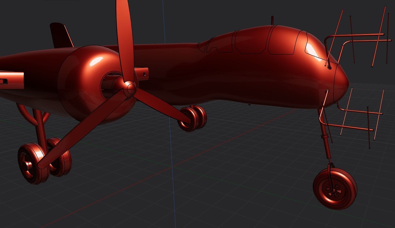
Task: Select the twin wheels under the fuselage center
Action: pyautogui.click(x=192, y=118)
